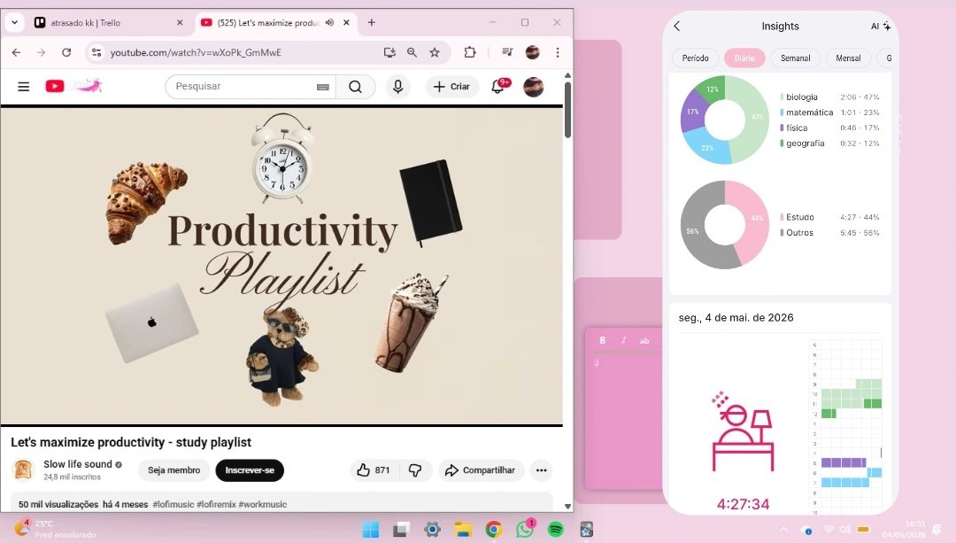956x543 pixels.
Task: Click Seja membro button
Action: [173, 469]
